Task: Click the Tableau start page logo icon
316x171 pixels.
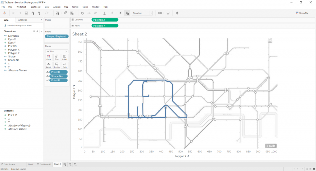Action: (x=4, y=13)
